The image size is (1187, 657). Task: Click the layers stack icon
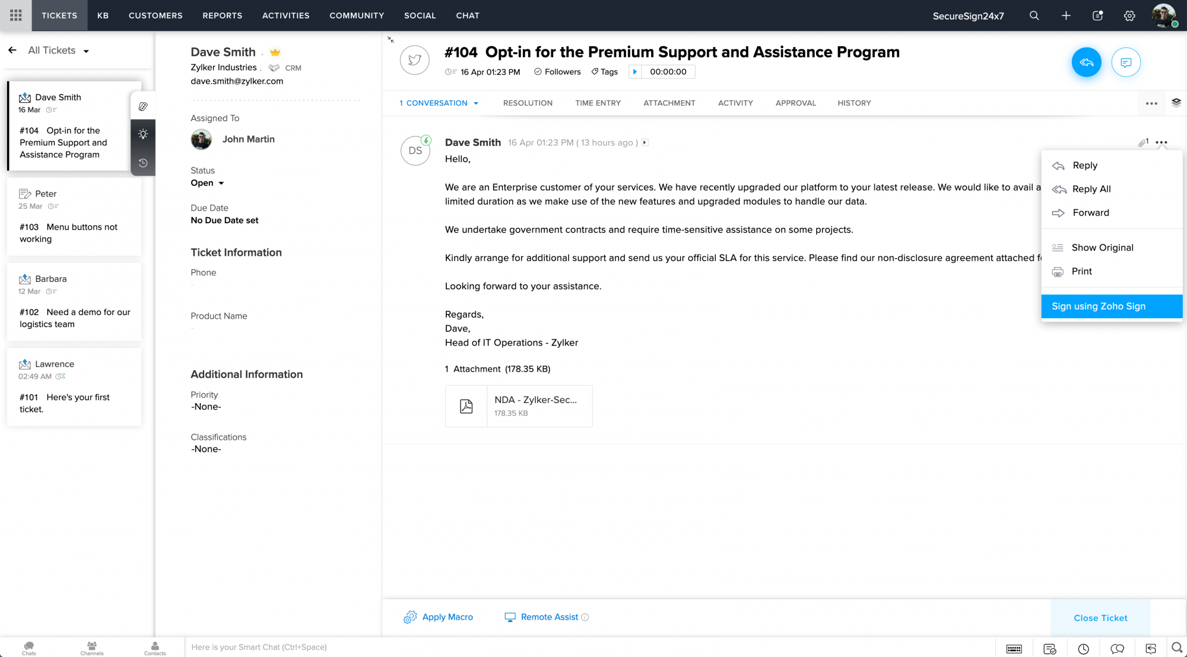1176,103
